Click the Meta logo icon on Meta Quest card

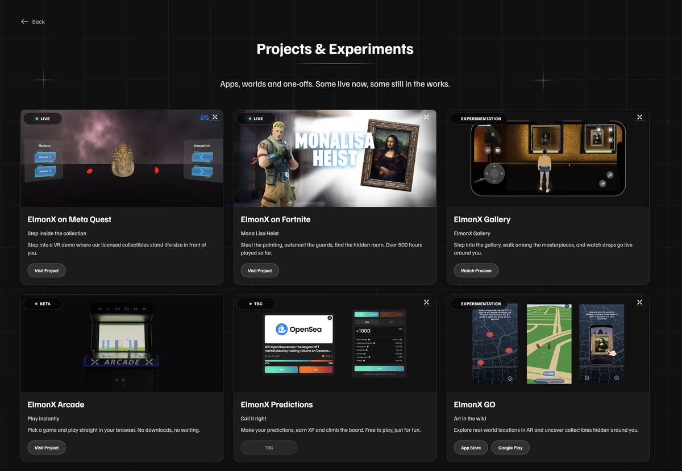coord(205,118)
